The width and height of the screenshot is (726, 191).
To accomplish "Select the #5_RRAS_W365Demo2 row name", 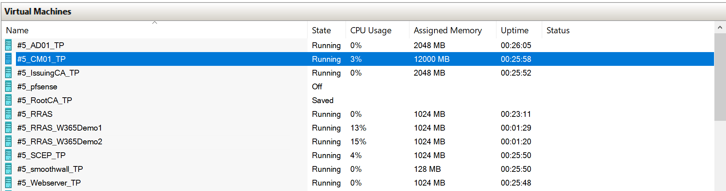I will [x=60, y=141].
